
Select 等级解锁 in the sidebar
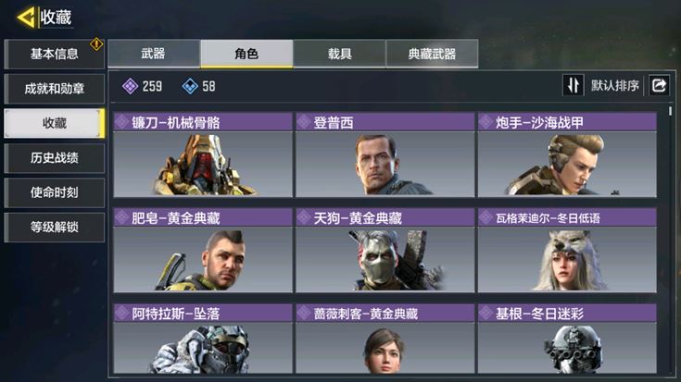point(55,227)
